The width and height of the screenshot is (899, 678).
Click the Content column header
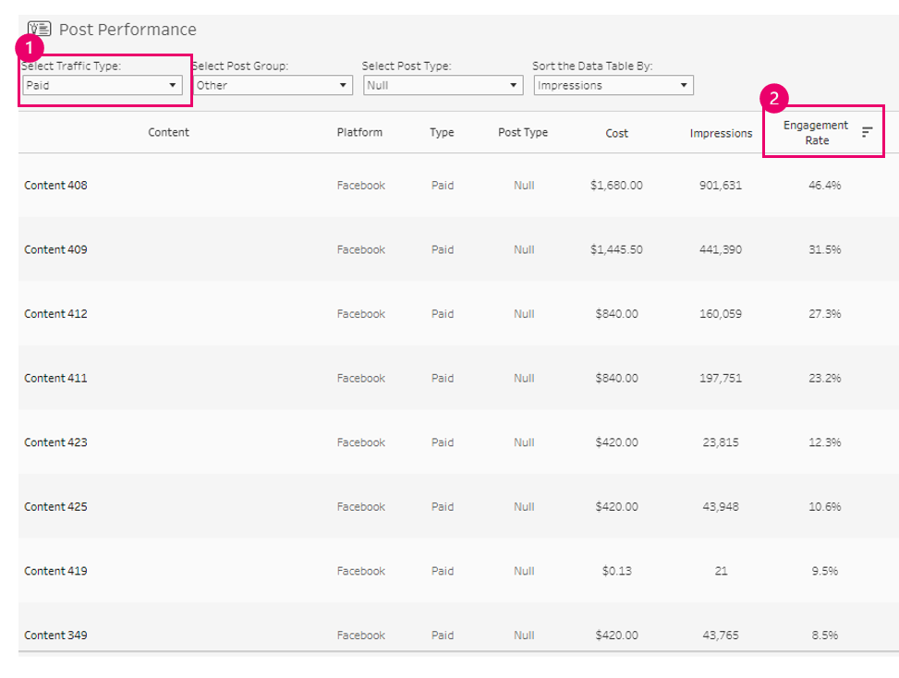click(168, 132)
